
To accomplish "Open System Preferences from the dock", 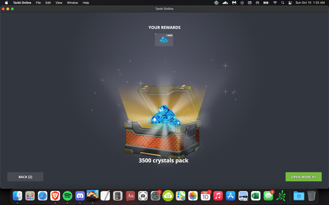I will point(156,196).
